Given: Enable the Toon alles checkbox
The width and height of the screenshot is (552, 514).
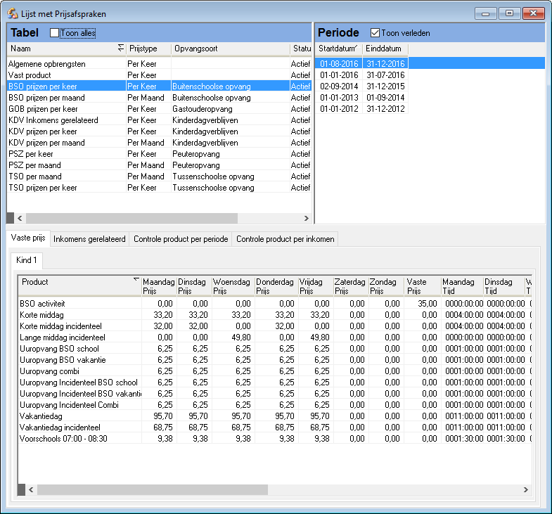Looking at the screenshot, I should tap(55, 33).
